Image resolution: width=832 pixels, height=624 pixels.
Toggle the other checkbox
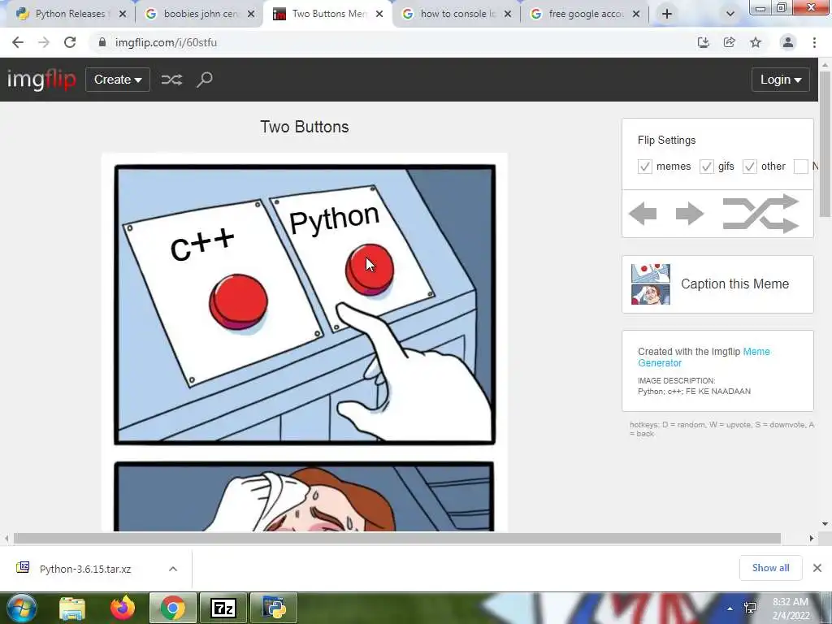749,167
